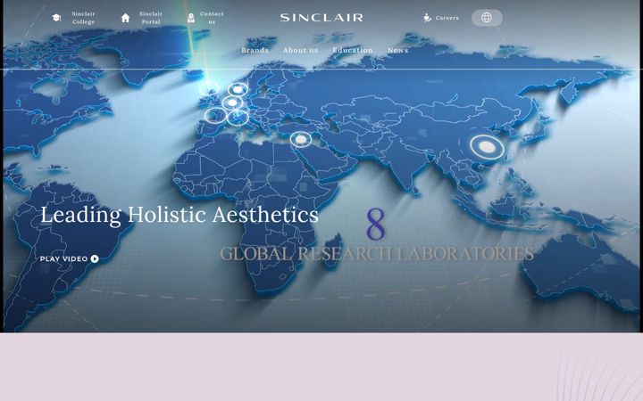The height and width of the screenshot is (401, 643).
Task: Open the Sinclair College link
Action: click(x=83, y=18)
